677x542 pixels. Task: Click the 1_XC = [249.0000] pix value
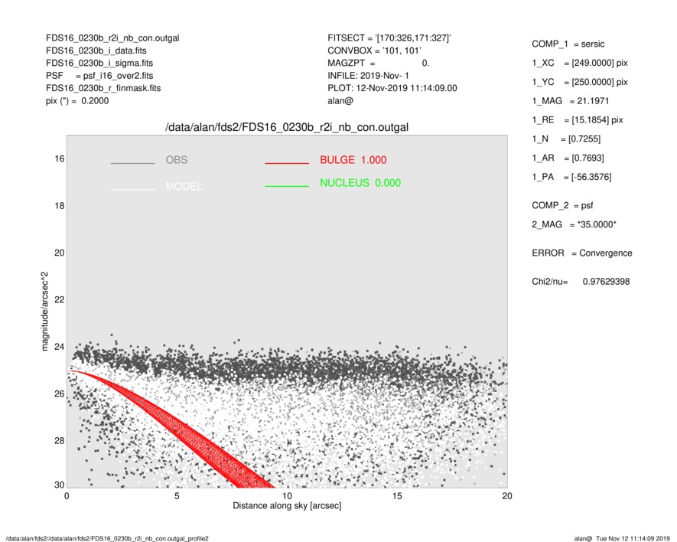[x=579, y=63]
